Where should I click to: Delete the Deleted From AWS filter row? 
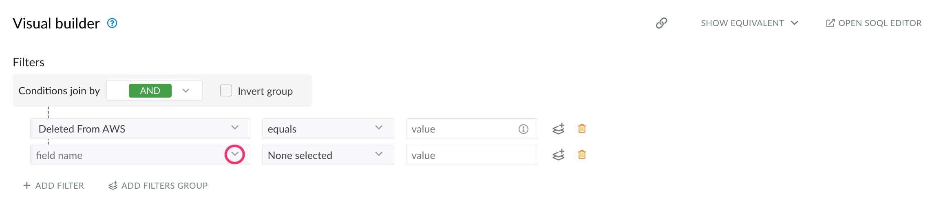coord(582,129)
